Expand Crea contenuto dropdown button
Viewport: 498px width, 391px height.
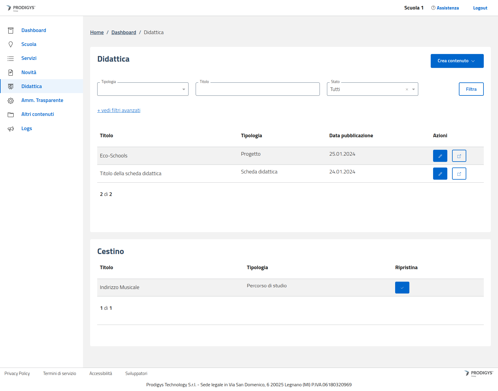457,61
